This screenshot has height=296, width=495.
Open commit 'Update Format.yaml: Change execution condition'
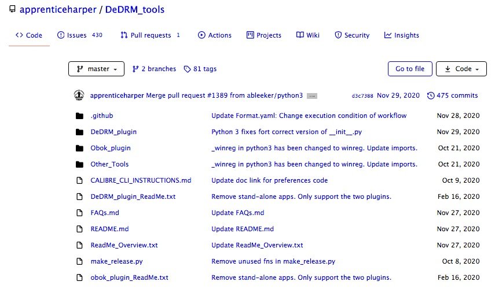click(309, 116)
